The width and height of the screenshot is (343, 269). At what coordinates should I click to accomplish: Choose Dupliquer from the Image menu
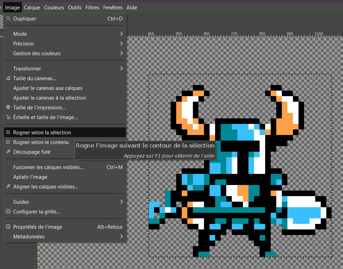[x=65, y=19]
